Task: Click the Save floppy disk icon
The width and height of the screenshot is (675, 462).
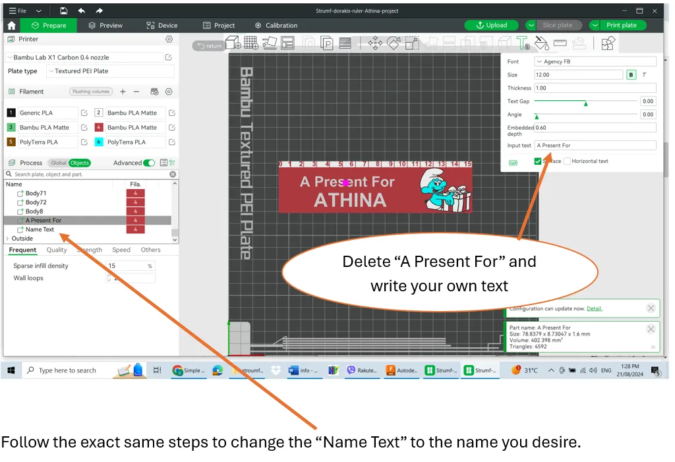Action: pyautogui.click(x=63, y=11)
